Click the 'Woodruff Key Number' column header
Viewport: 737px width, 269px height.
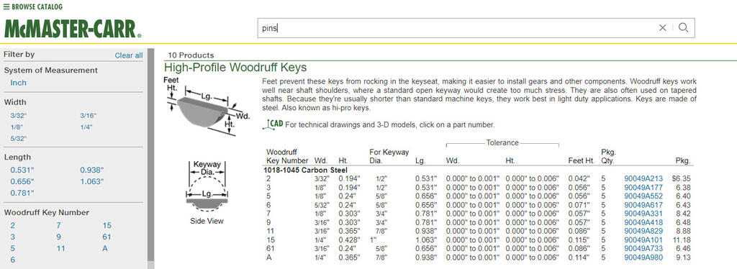(287, 156)
